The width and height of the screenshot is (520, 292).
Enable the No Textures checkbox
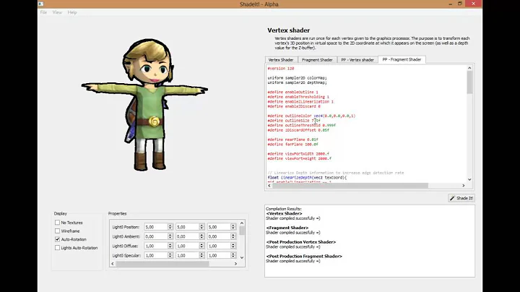pos(57,223)
